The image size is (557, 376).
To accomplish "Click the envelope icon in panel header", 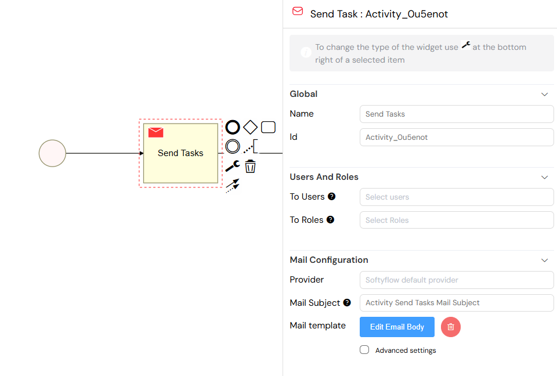I will 298,11.
